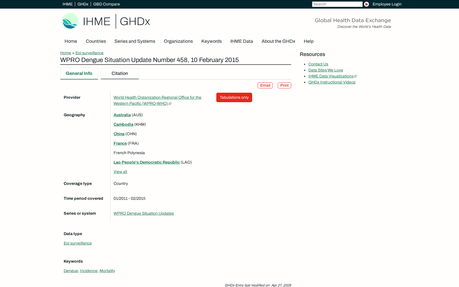Click the page title WPRO Dengue Situation Update
The image size is (459, 287).
coord(149,60)
